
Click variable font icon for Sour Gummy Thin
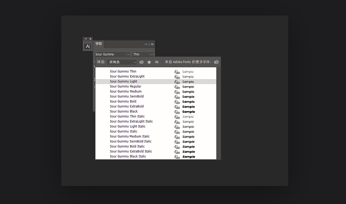[177, 72]
